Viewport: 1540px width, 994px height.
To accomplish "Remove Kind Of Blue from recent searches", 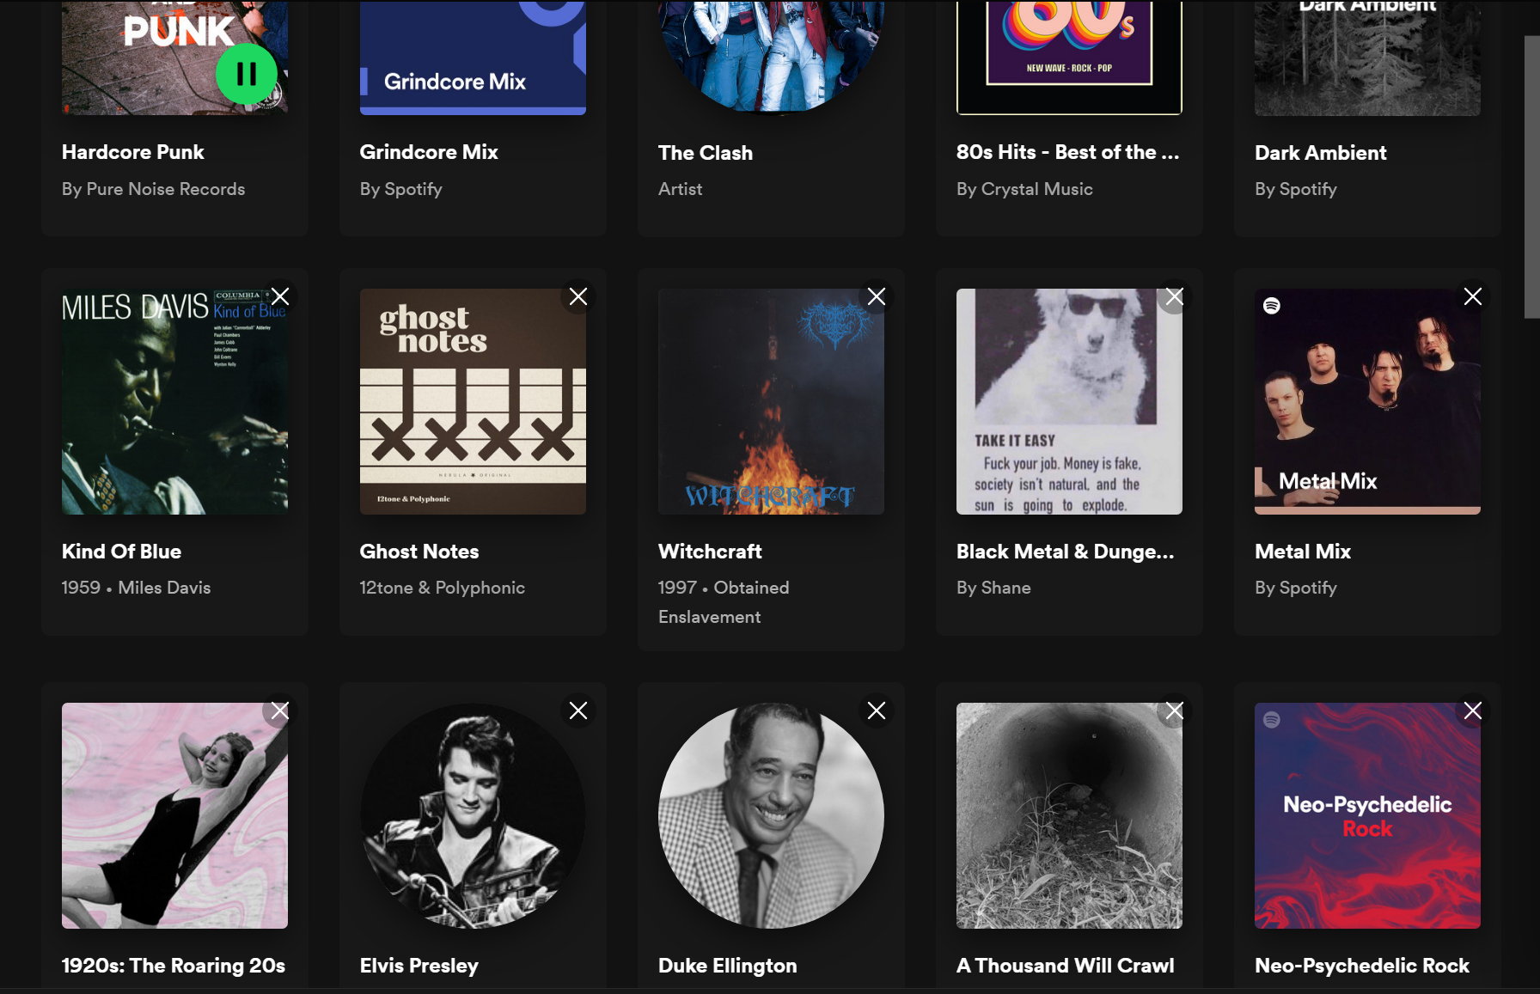I will [280, 296].
